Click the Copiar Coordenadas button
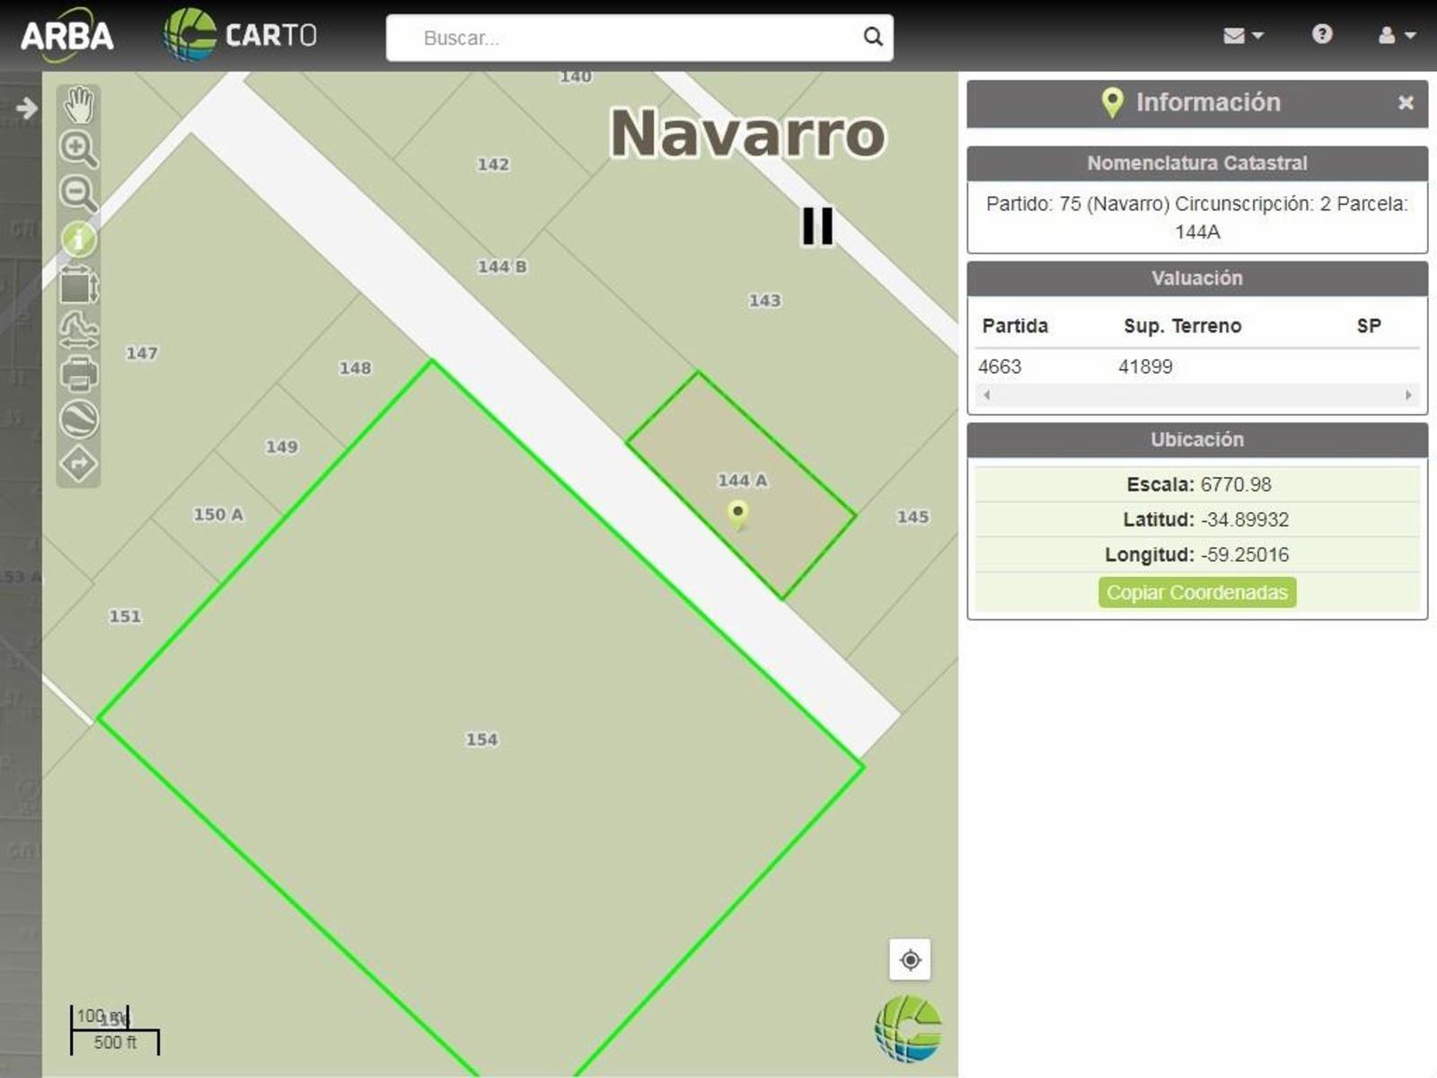 1196,592
